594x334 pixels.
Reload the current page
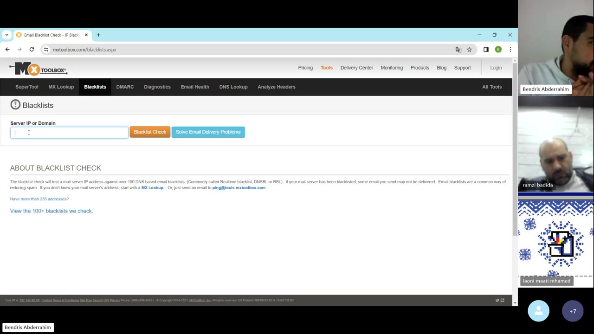[32, 49]
